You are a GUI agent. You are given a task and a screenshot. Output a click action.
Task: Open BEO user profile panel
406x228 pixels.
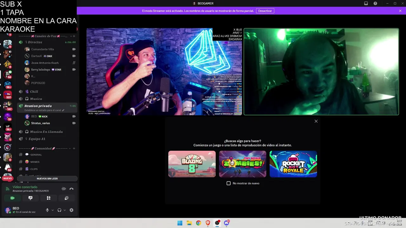[22, 210]
